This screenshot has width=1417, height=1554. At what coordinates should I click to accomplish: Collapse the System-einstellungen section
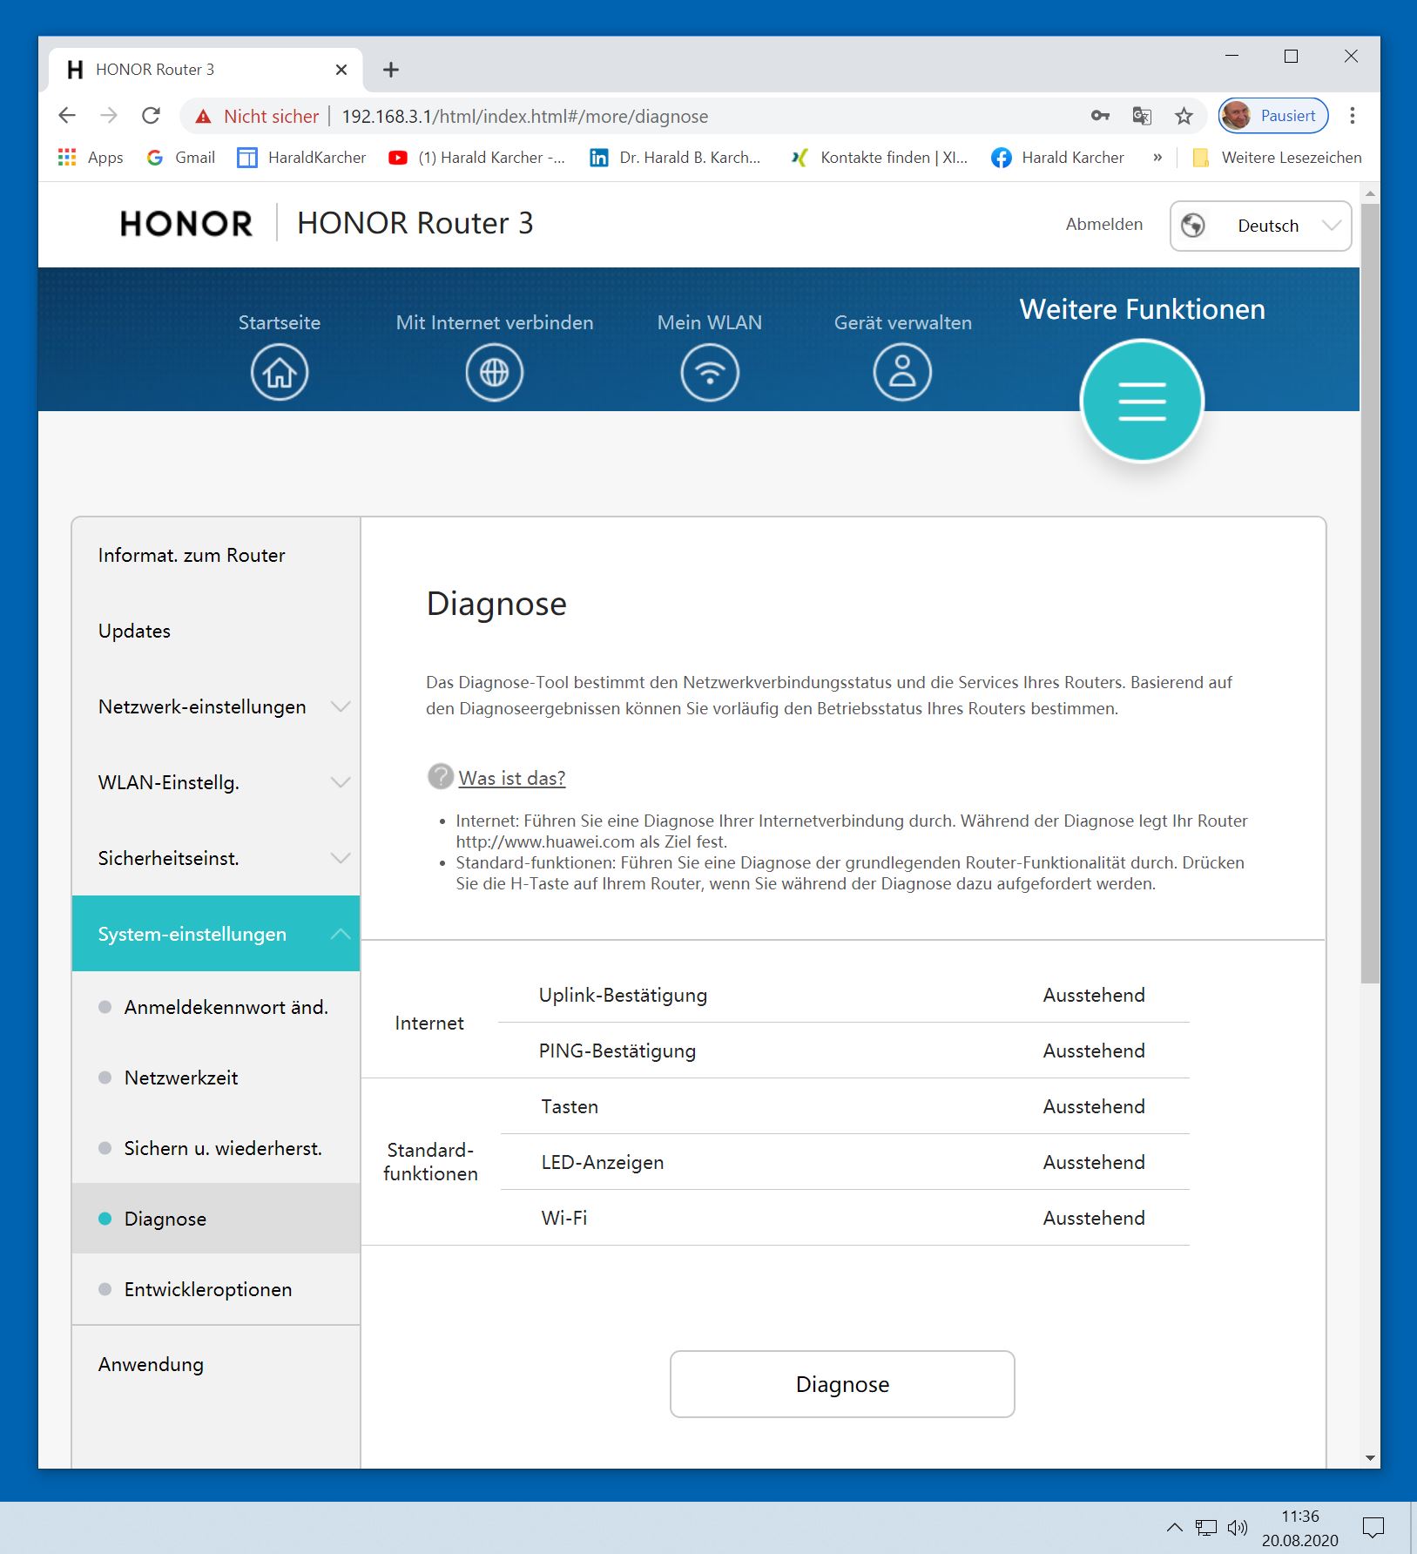[216, 934]
